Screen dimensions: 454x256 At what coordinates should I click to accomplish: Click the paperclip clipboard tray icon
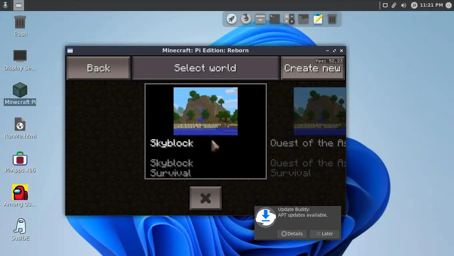[394, 5]
